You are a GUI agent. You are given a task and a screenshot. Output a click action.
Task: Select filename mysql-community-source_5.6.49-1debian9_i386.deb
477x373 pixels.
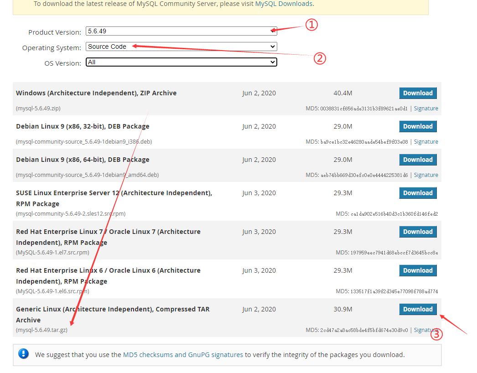(x=84, y=141)
